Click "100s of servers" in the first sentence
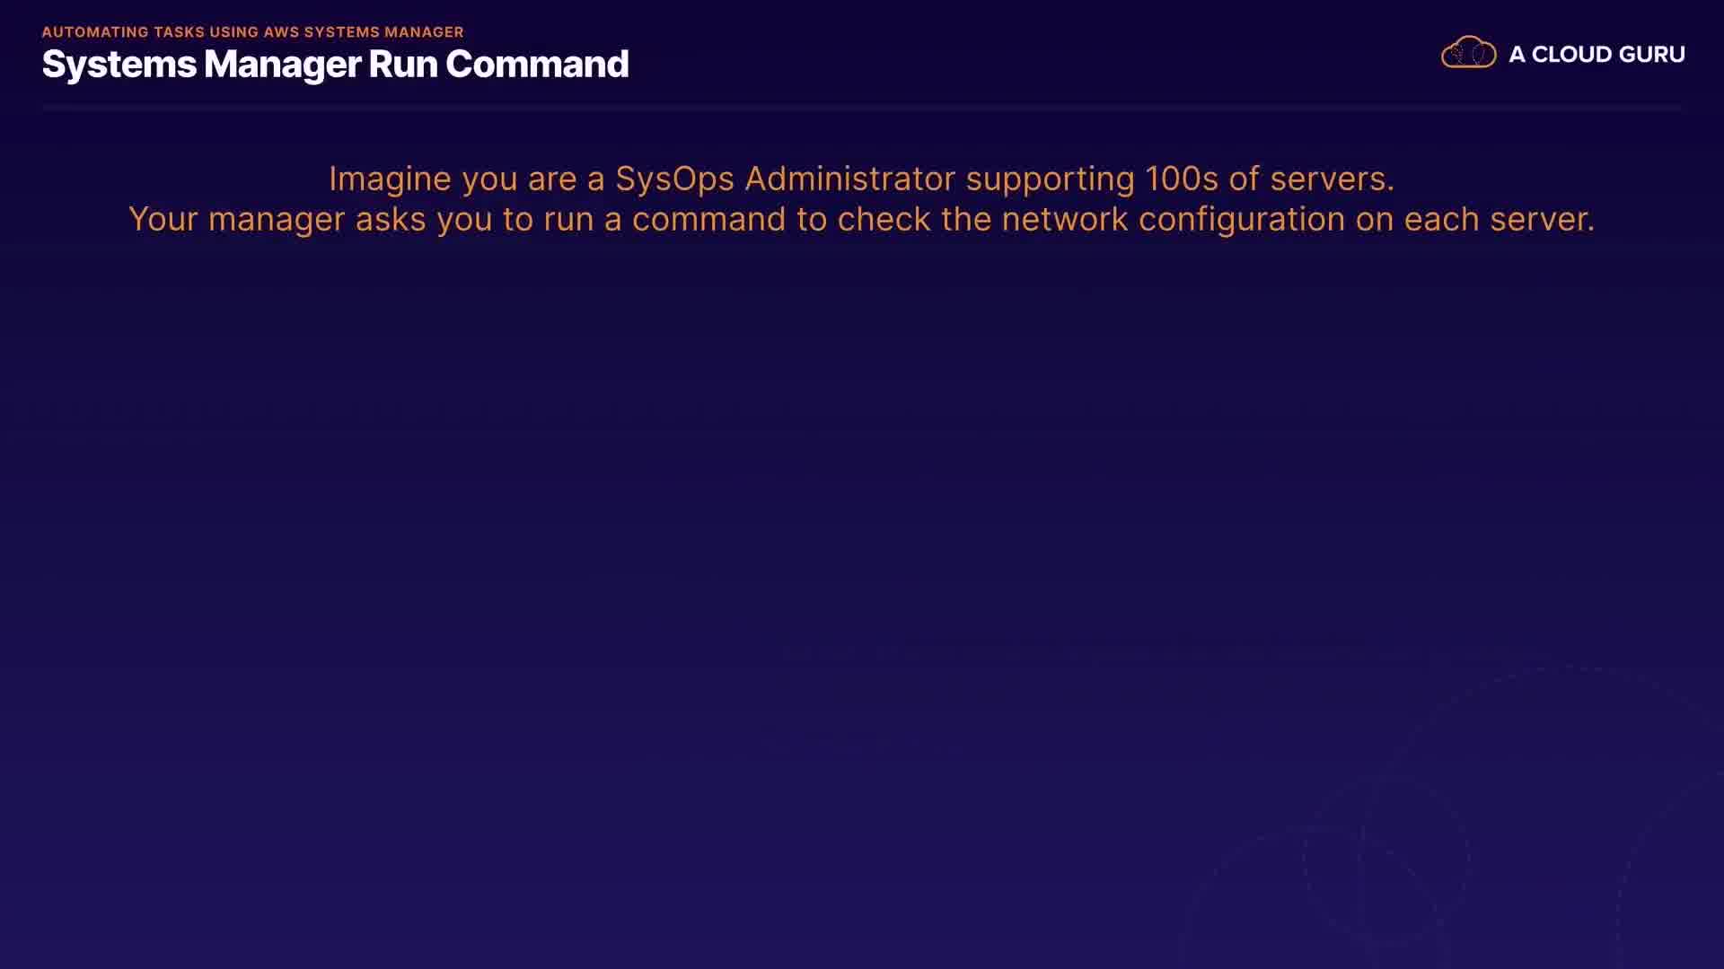This screenshot has height=969, width=1724. coord(1269,179)
